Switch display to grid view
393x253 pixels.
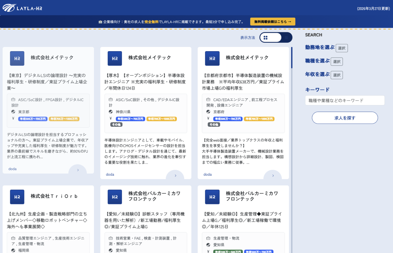coord(266,38)
